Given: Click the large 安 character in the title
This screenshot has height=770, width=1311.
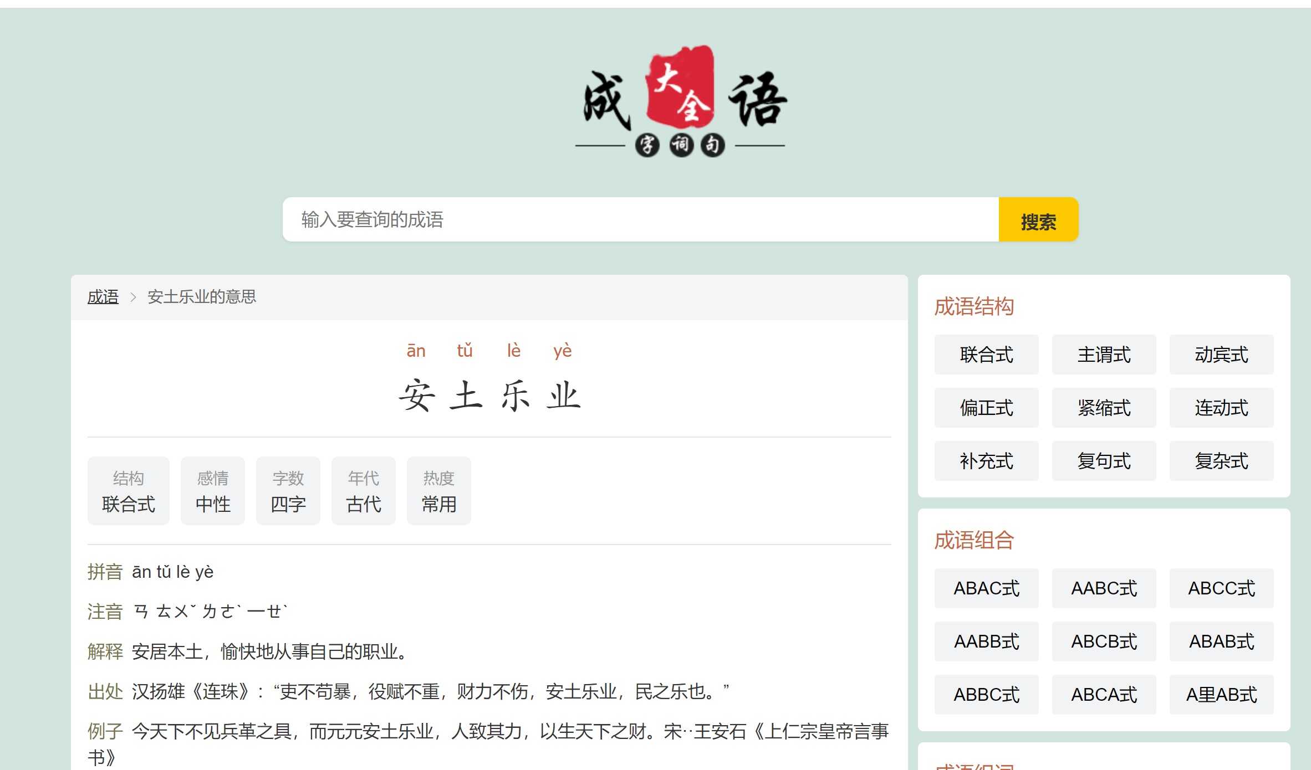Looking at the screenshot, I should (416, 396).
